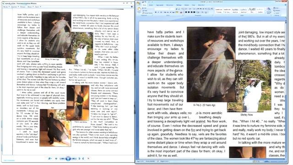
Task: Click the Paste button in Word's ribbon
Action: [139, 10]
